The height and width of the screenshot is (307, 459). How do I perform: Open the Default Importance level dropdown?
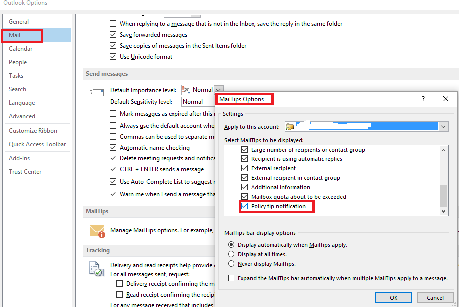point(218,90)
